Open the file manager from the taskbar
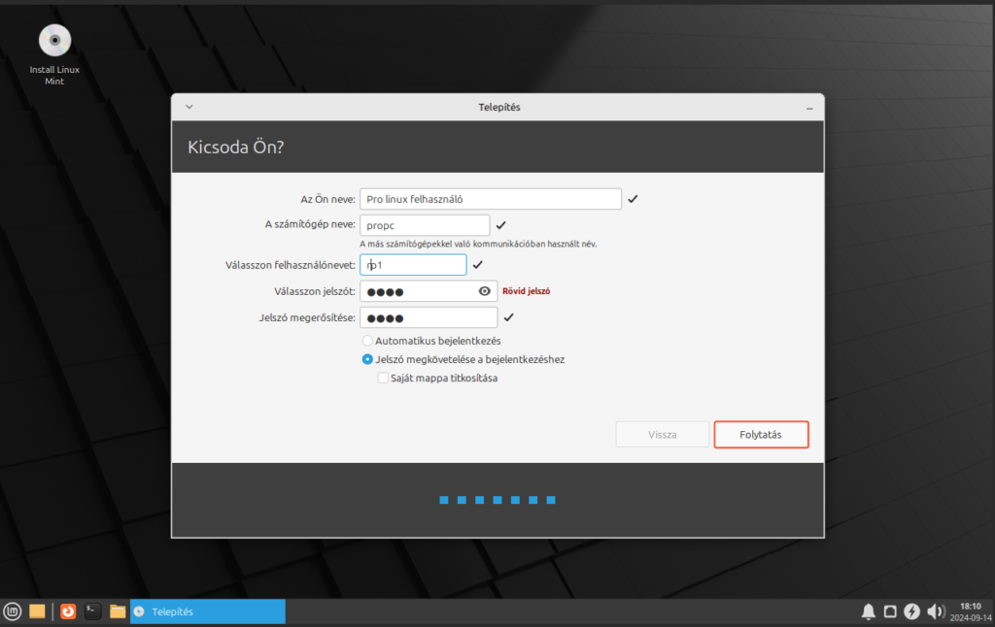 (x=118, y=611)
